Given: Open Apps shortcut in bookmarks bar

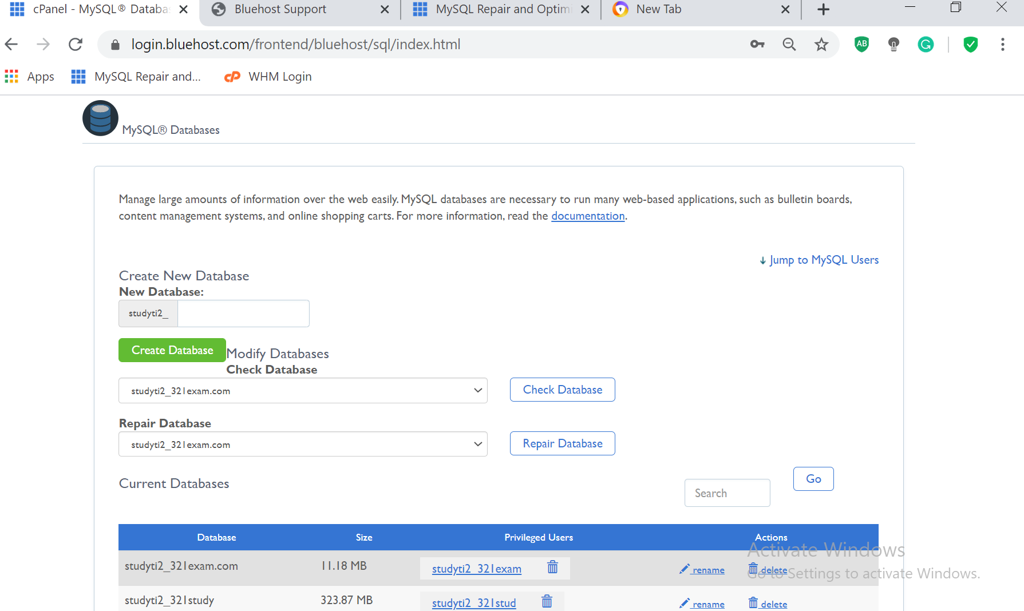Looking at the screenshot, I should click(30, 77).
